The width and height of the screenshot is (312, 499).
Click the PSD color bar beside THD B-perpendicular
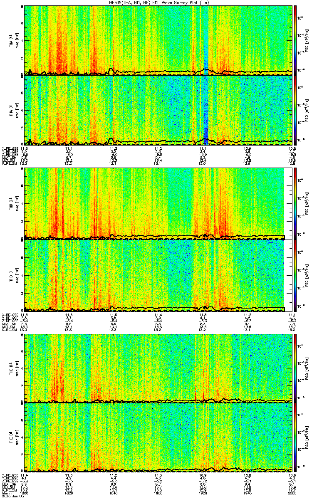295,204
